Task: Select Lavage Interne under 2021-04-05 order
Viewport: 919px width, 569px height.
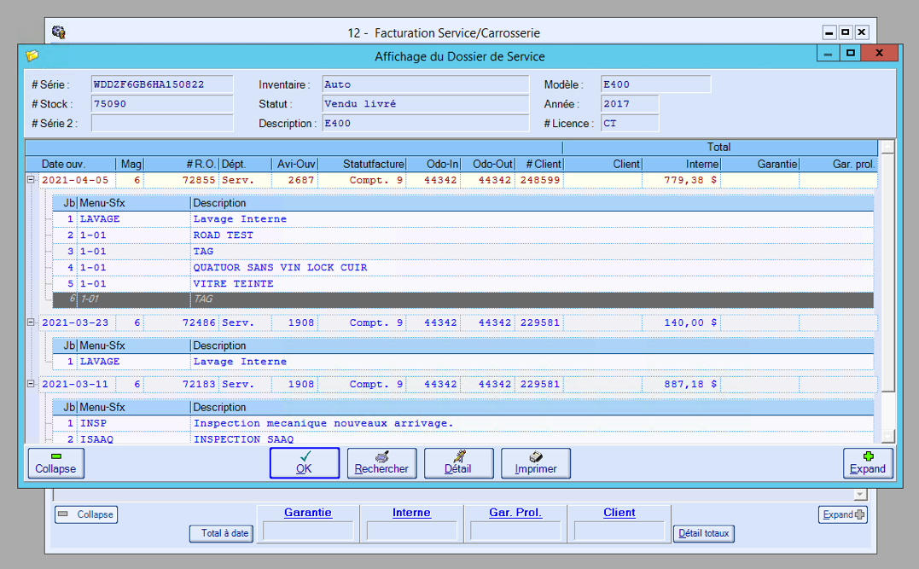Action: coord(463,218)
